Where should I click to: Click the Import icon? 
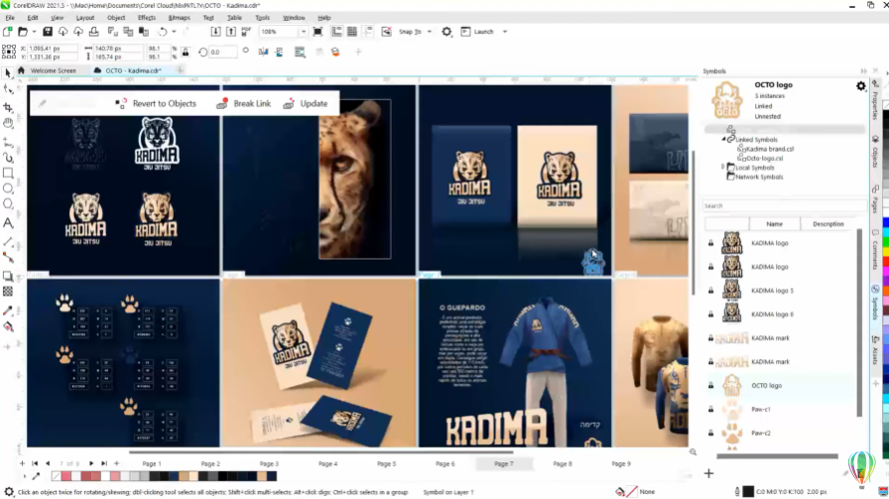[x=215, y=32]
